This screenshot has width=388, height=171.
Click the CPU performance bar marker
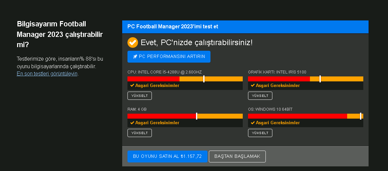pyautogui.click(x=204, y=79)
